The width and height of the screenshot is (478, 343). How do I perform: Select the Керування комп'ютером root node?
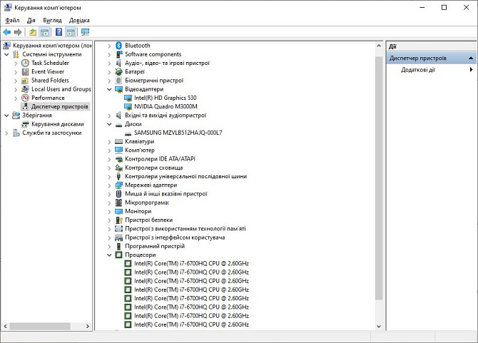pyautogui.click(x=52, y=46)
